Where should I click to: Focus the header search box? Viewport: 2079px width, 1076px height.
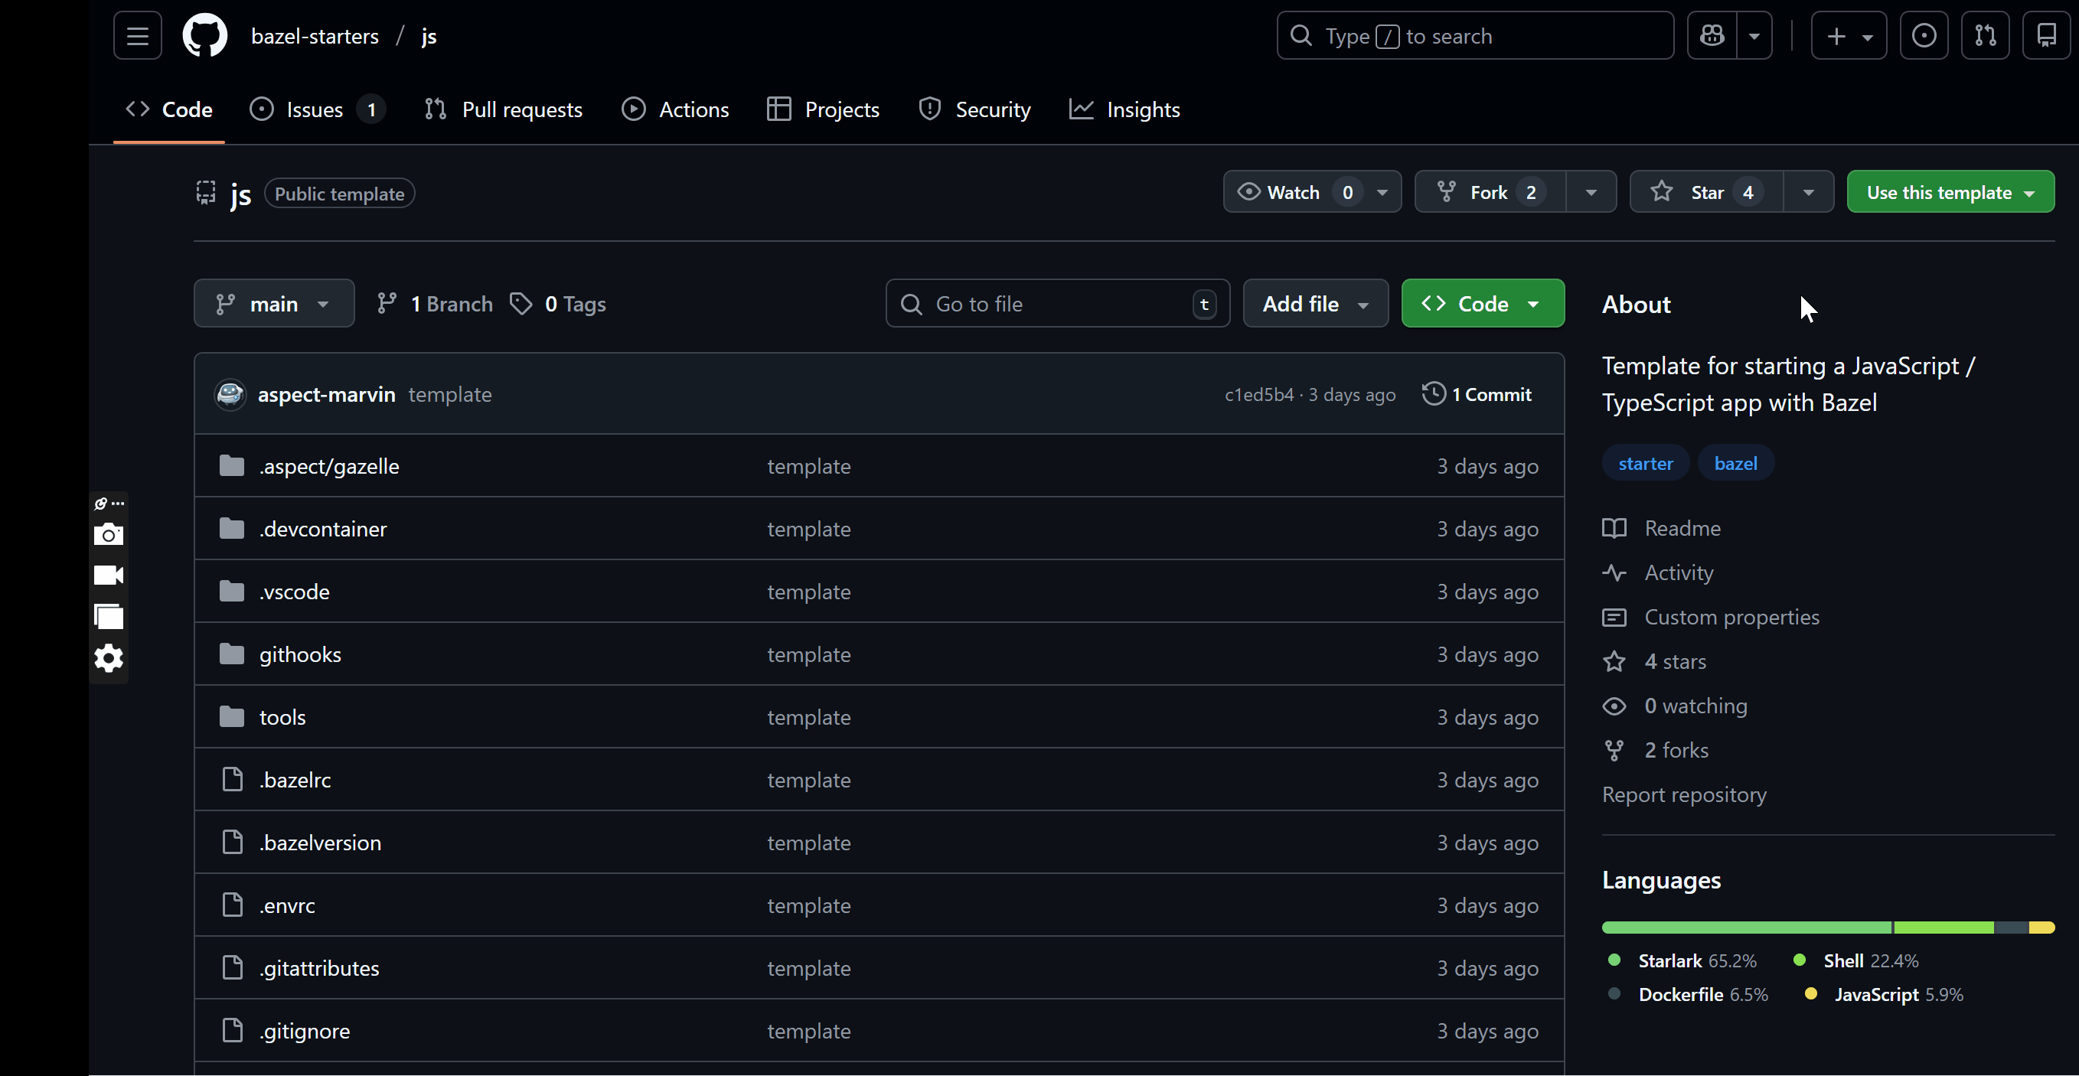point(1475,35)
